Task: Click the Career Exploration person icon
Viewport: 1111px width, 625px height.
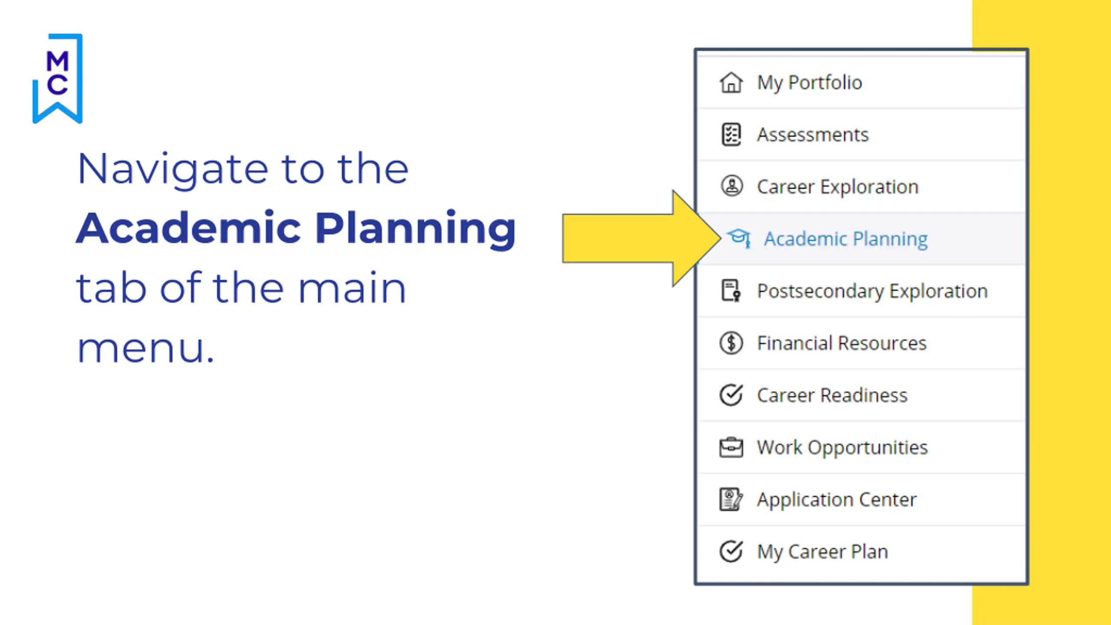Action: 732,186
